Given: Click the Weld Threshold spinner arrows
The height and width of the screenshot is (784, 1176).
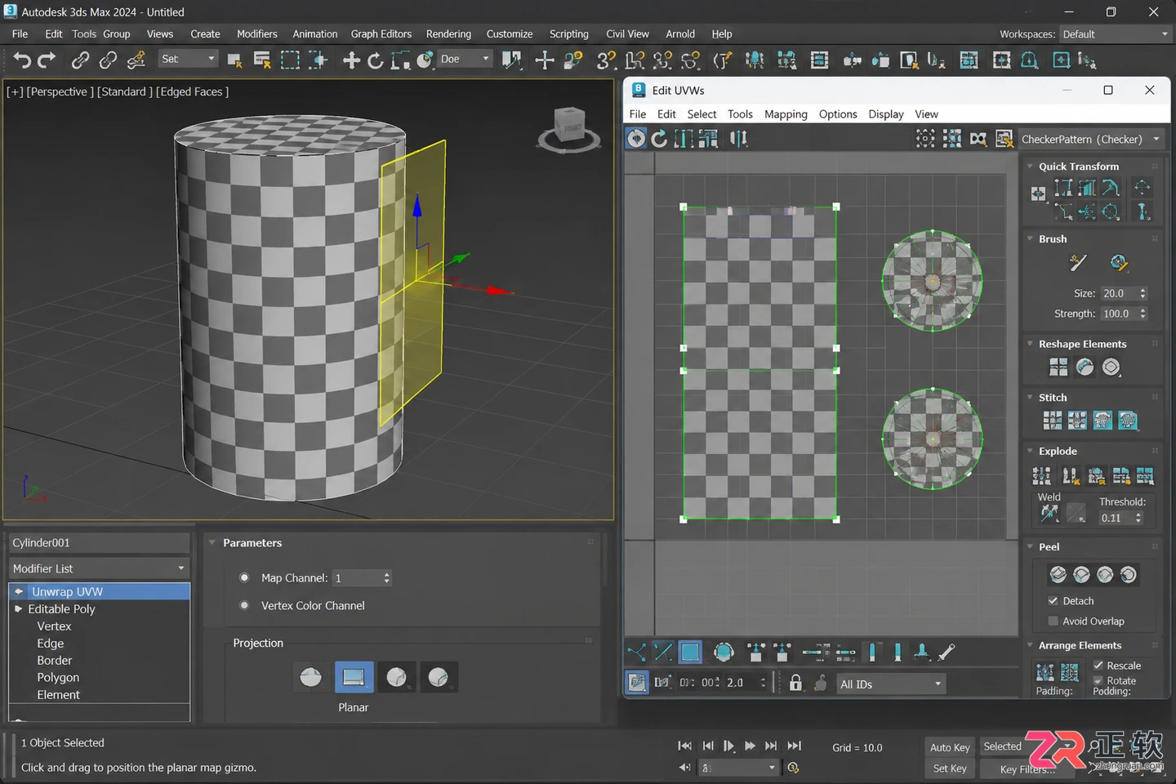Looking at the screenshot, I should (1138, 518).
